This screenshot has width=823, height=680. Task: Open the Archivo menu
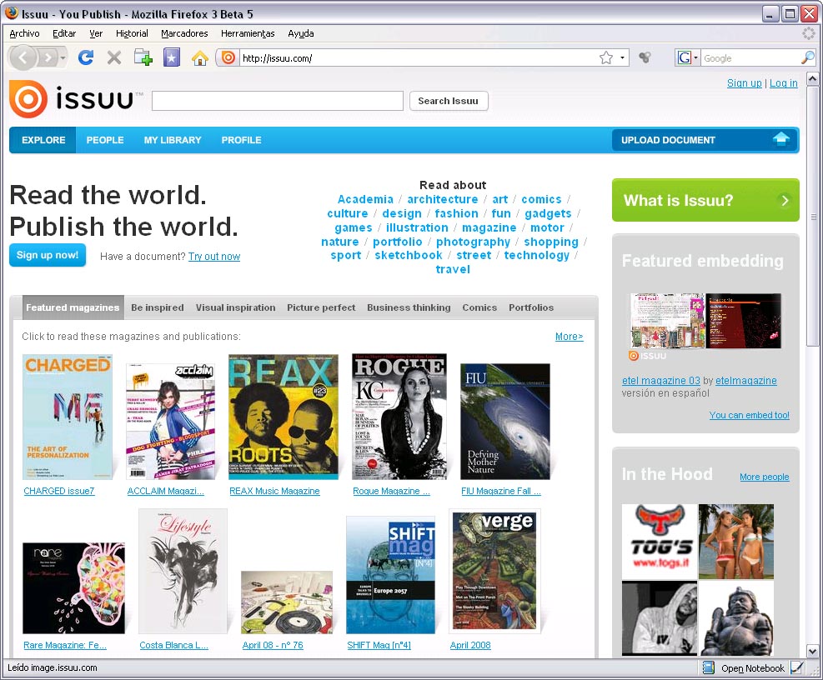[25, 33]
